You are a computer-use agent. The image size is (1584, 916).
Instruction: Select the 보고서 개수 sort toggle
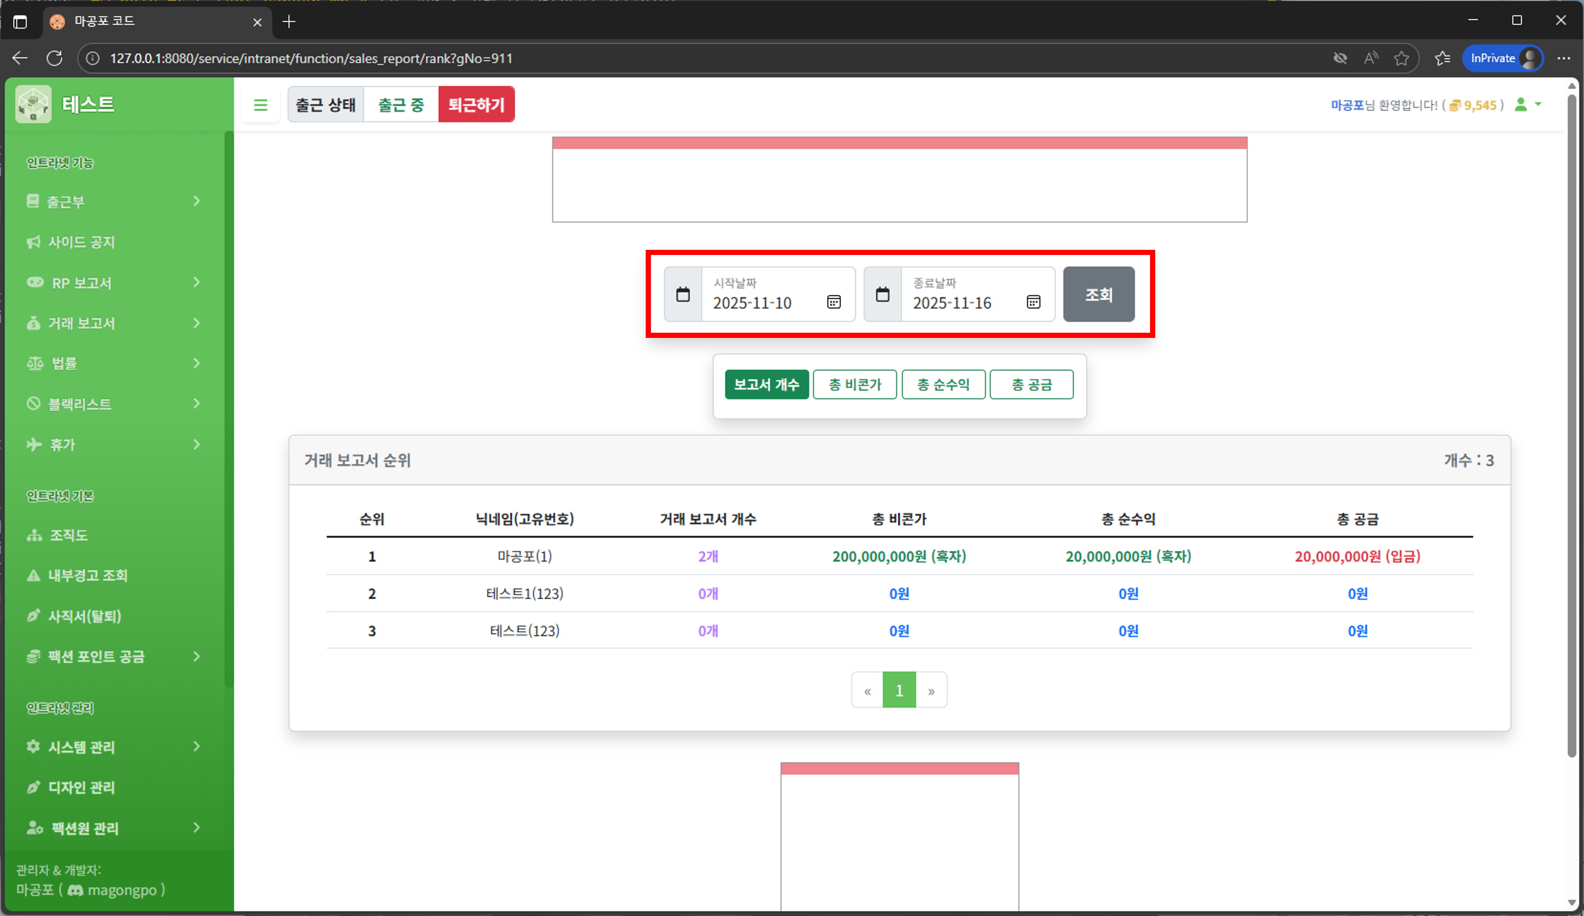point(766,385)
